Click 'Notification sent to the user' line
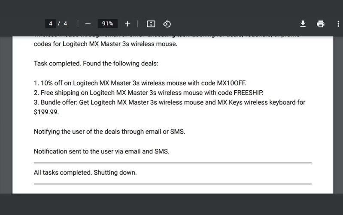The width and height of the screenshot is (343, 215). [x=102, y=151]
